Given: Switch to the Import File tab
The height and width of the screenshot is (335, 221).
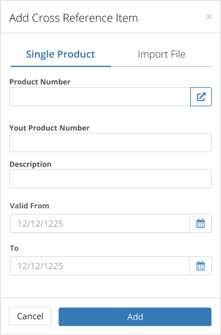Looking at the screenshot, I should tap(161, 54).
